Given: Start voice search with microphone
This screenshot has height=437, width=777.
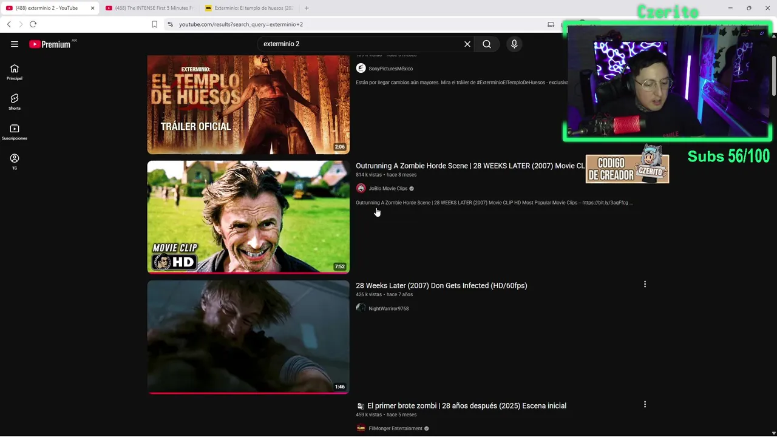Looking at the screenshot, I should pos(514,44).
